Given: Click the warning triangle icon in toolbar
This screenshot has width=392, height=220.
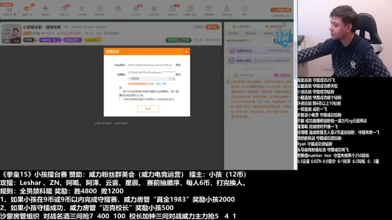Looking at the screenshot, I should click(226, 9).
